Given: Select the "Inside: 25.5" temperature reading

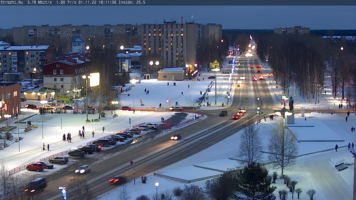Looking at the screenshot, I should 132,2.
